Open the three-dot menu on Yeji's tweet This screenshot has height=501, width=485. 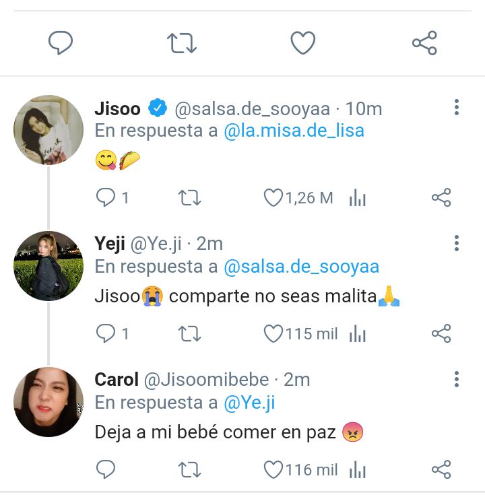pyautogui.click(x=457, y=244)
